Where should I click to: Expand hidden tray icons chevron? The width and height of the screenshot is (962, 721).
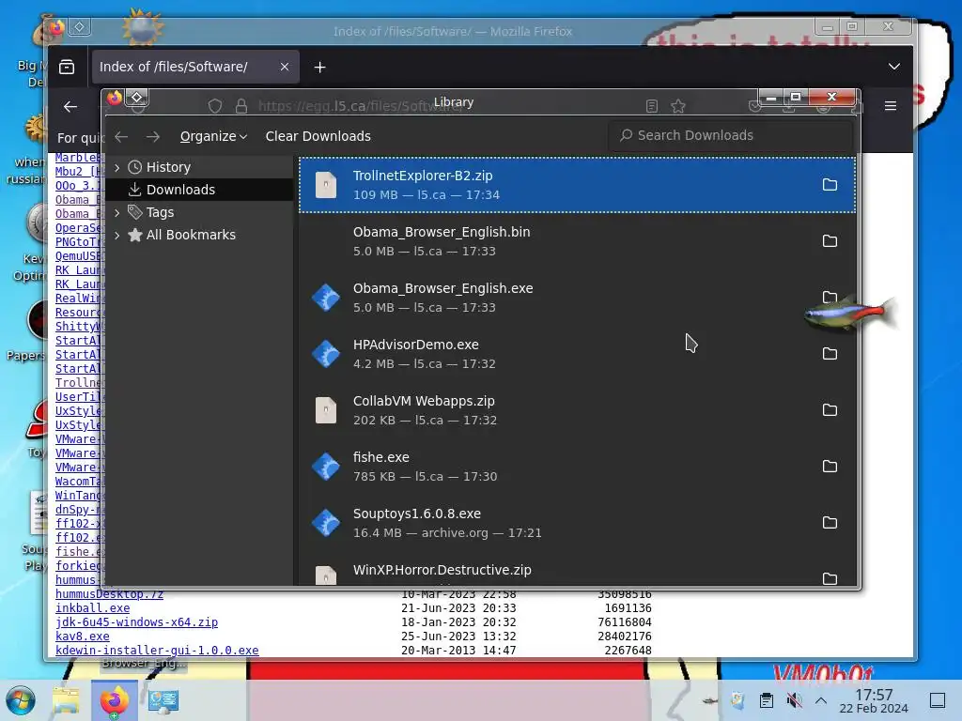click(x=821, y=700)
